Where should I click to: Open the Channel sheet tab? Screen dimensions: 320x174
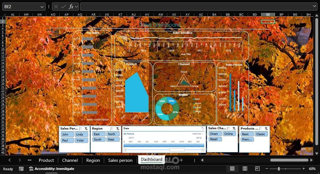(70, 160)
